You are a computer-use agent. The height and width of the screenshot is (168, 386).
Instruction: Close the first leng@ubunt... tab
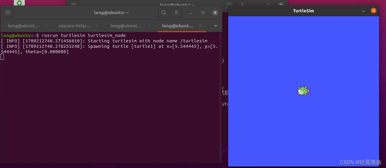pyautogui.click(x=46, y=26)
